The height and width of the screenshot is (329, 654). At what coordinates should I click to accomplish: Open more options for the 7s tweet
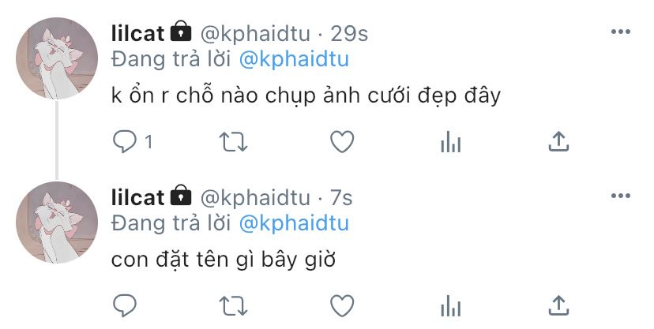[621, 196]
